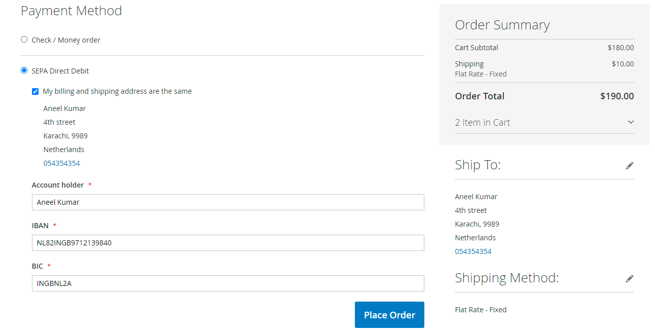The width and height of the screenshot is (655, 330).
Task: Open the phone number link in billing address
Action: [x=62, y=163]
